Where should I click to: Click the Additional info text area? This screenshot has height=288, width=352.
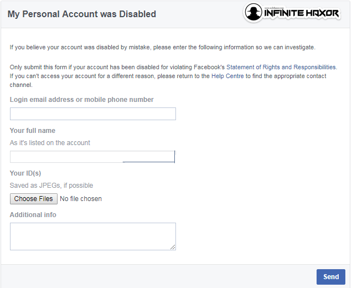pyautogui.click(x=92, y=236)
